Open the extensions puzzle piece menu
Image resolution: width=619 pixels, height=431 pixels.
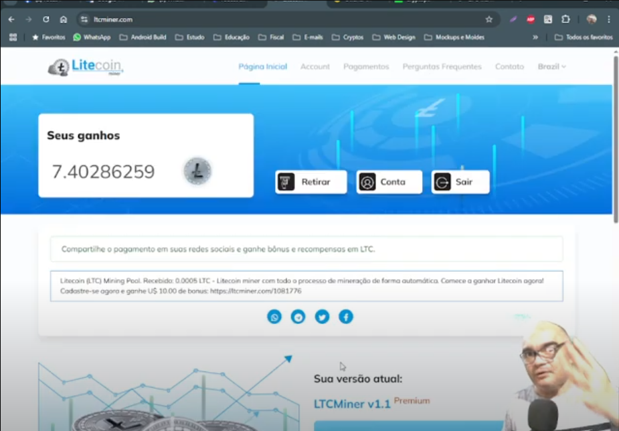(565, 19)
